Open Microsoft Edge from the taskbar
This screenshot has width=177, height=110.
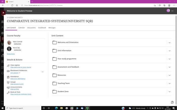click(x=56, y=108)
